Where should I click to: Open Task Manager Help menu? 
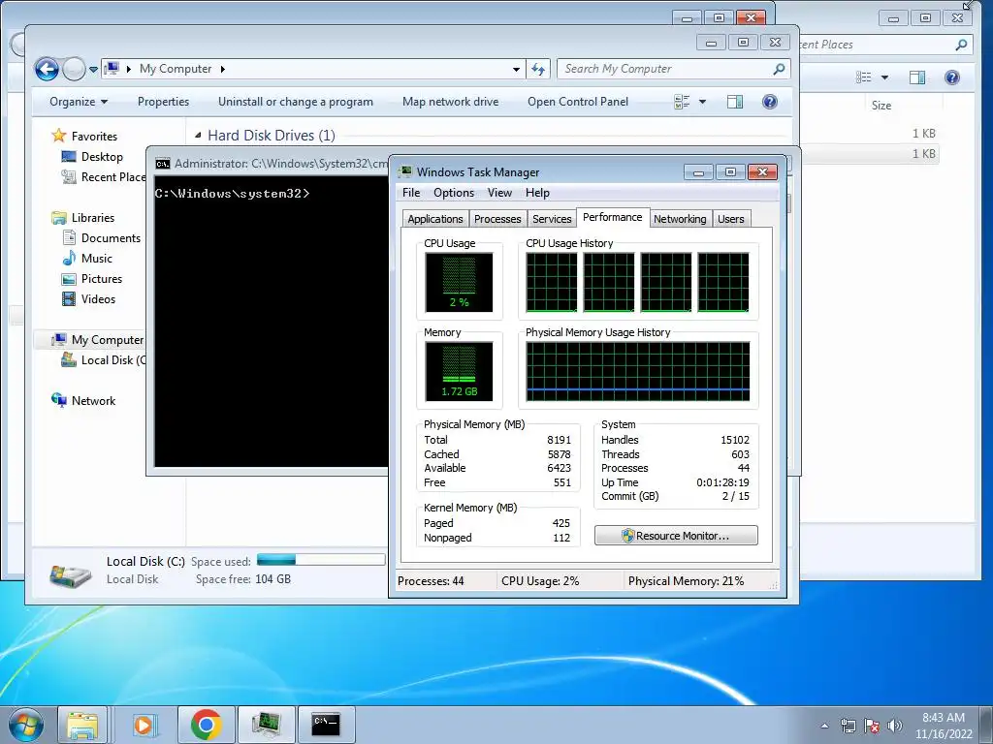click(x=537, y=193)
